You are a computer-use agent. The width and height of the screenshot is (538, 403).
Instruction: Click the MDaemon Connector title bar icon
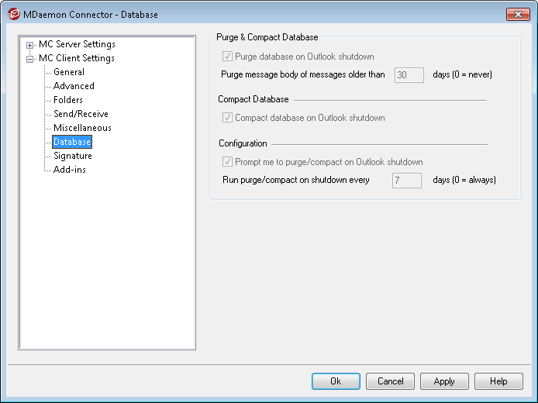point(12,14)
